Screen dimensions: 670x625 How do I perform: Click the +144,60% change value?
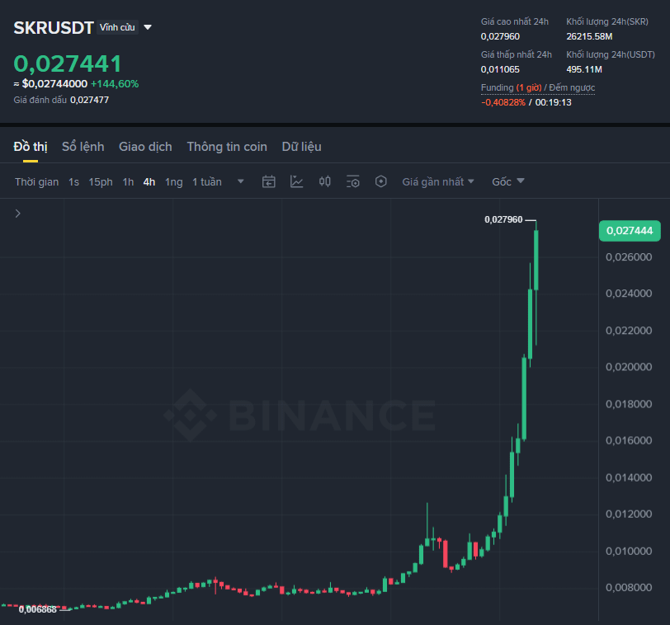click(x=115, y=83)
